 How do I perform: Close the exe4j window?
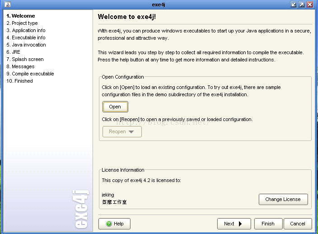(x=310, y=5)
